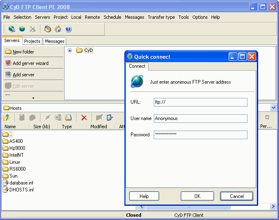Switch to the Projects tab
This screenshot has height=220, width=279.
pos(32,41)
